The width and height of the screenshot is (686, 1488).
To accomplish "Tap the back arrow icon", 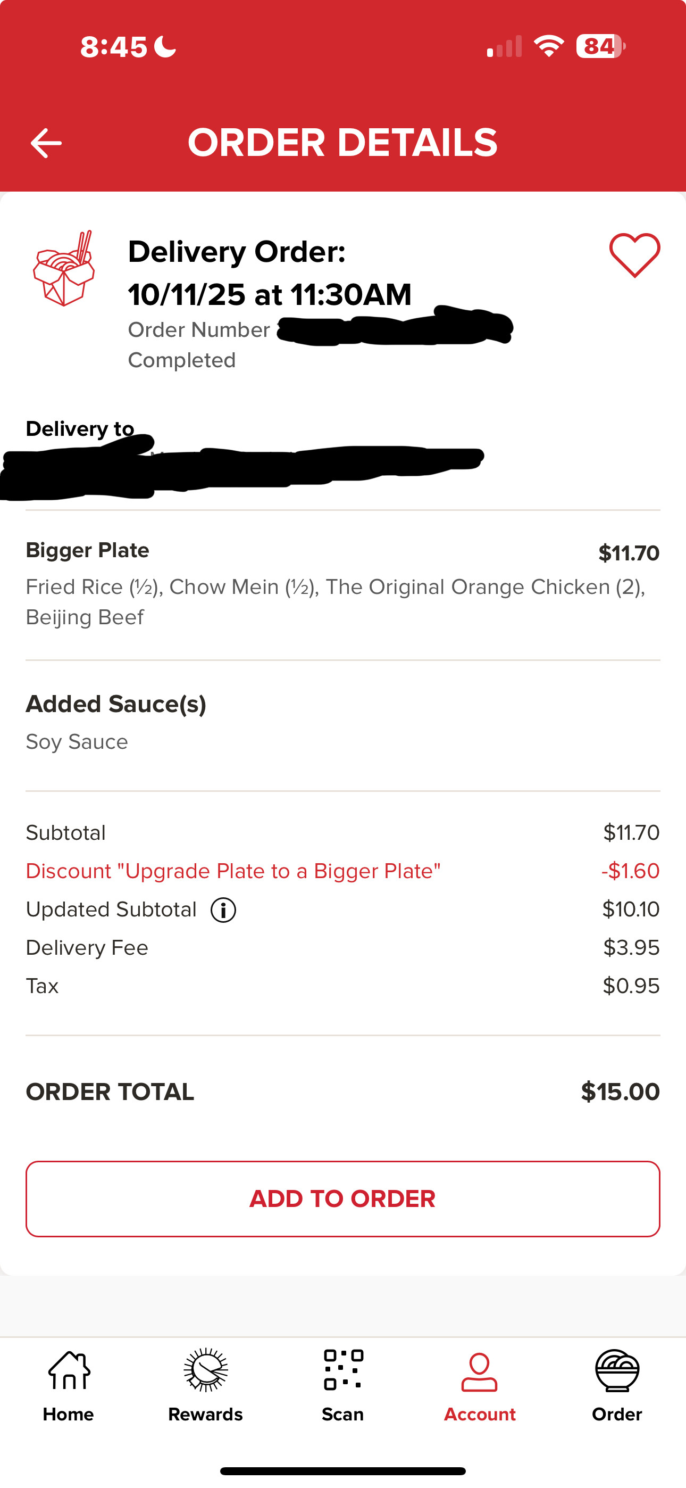I will click(46, 143).
